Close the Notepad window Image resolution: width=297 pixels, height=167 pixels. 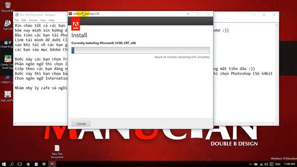coord(274,14)
